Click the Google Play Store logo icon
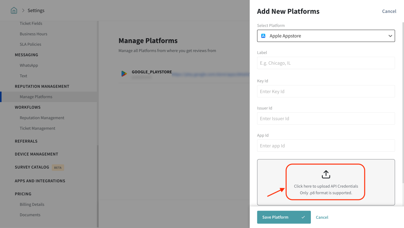Screen dimensions: 404x228 tap(124, 74)
